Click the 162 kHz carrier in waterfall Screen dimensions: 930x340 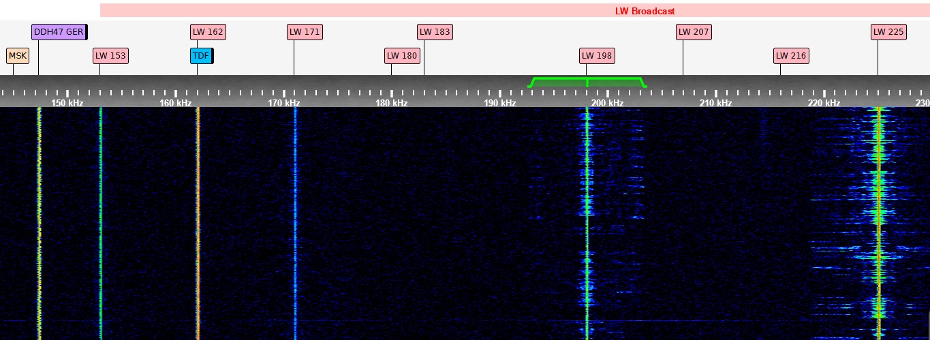[198, 223]
